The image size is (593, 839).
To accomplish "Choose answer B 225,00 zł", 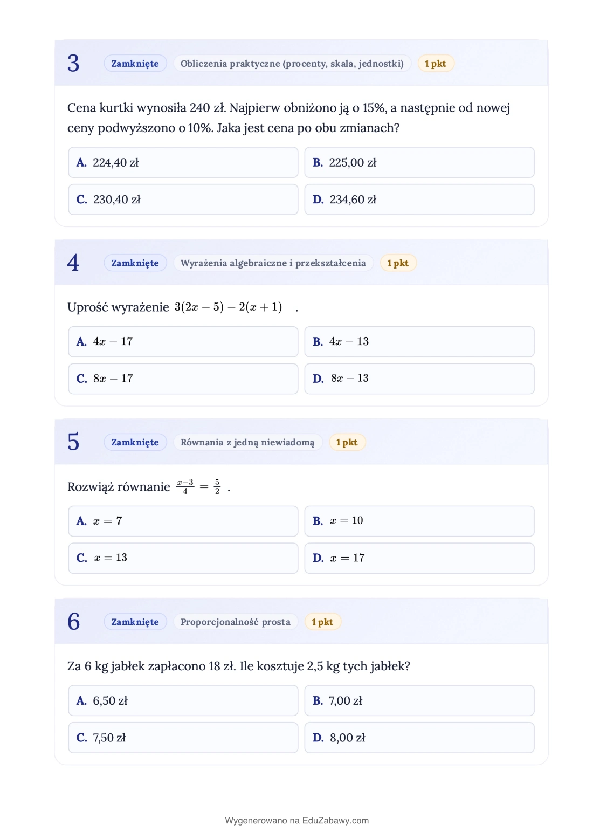I will tap(419, 162).
